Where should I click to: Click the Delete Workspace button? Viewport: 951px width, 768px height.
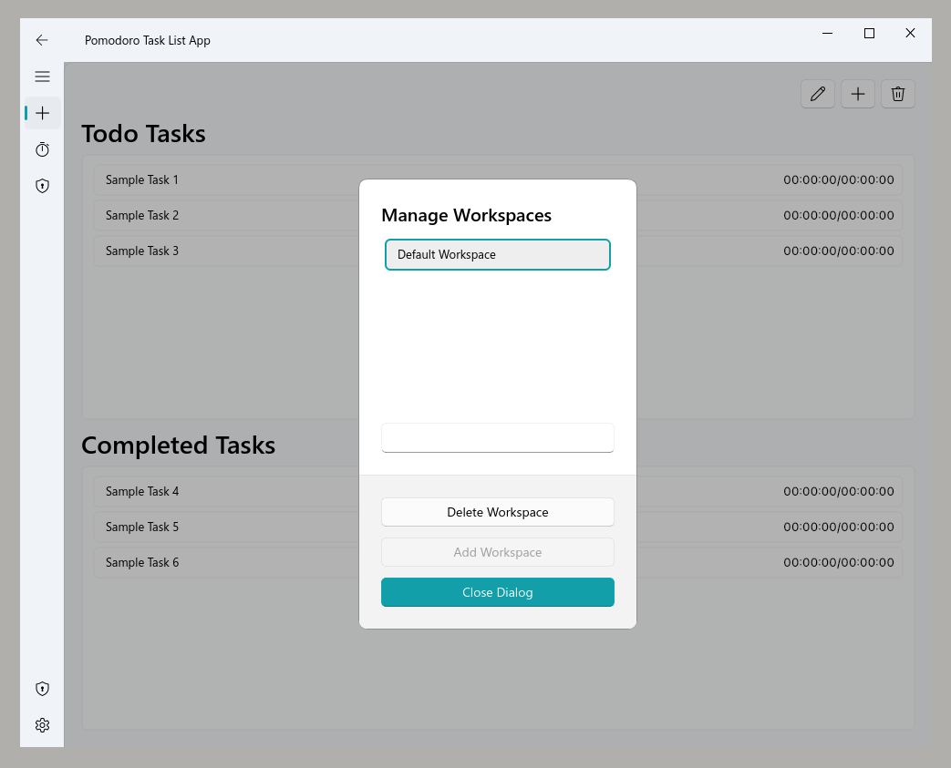(497, 512)
